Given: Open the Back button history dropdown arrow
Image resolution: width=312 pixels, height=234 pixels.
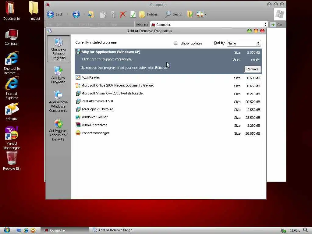Looking at the screenshot, I should 67,14.
